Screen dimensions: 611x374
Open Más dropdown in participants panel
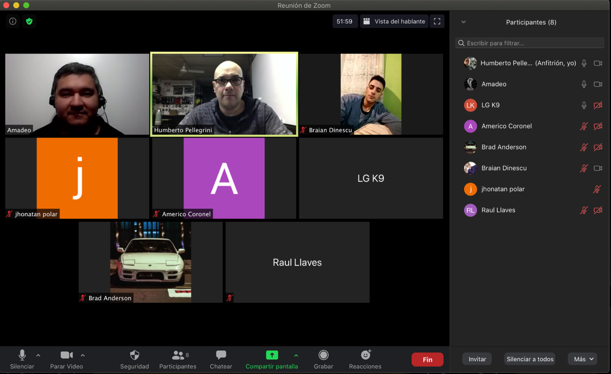point(583,359)
